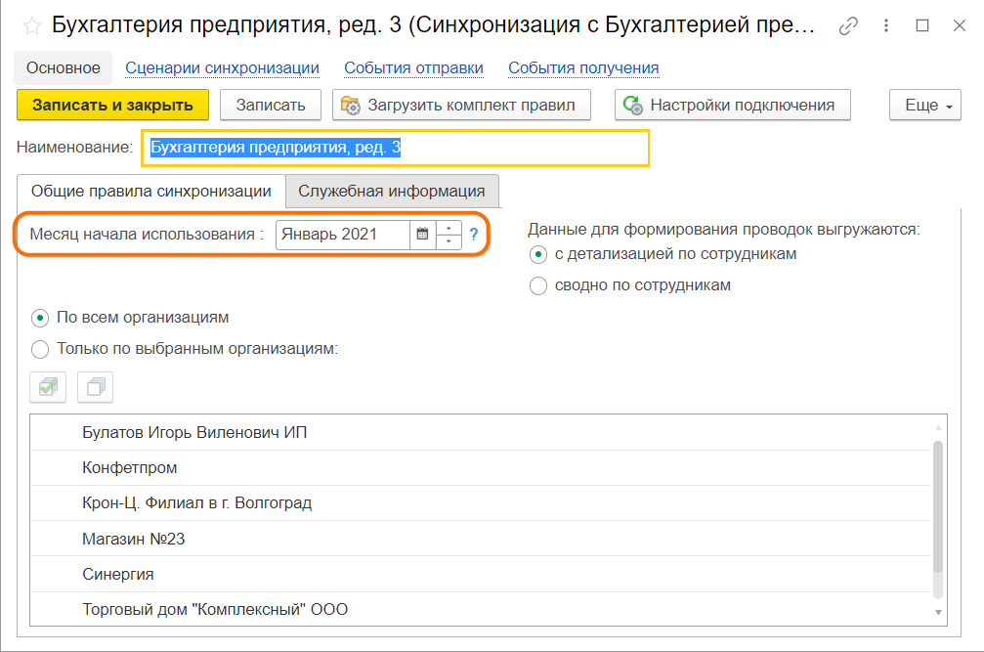Open 'События получения' link

[x=583, y=67]
